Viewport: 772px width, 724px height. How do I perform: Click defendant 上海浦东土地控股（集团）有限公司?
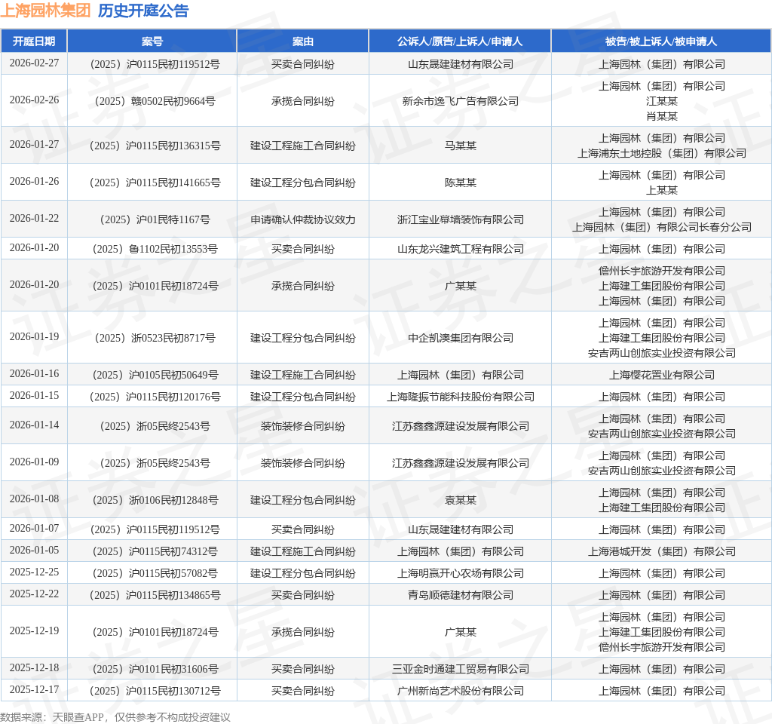tap(662, 153)
